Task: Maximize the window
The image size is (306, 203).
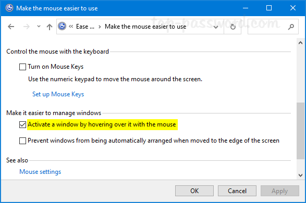Action: 269,8
